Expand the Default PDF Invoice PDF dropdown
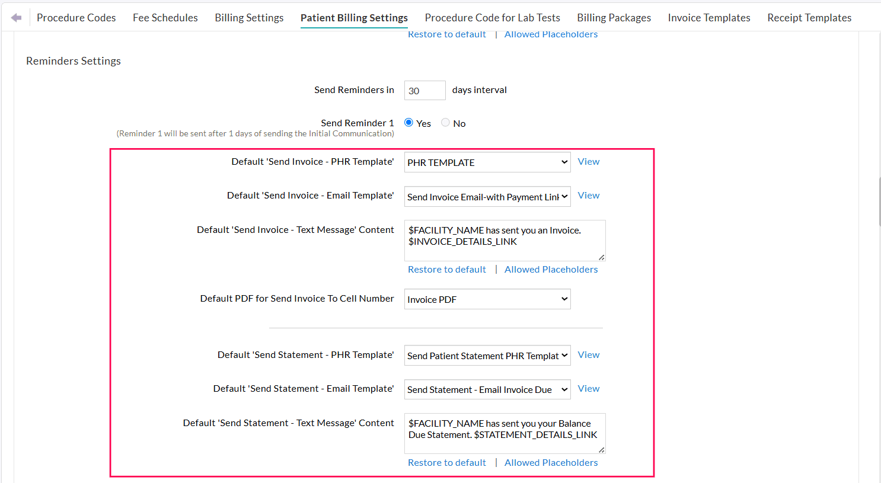881x483 pixels. tap(487, 299)
